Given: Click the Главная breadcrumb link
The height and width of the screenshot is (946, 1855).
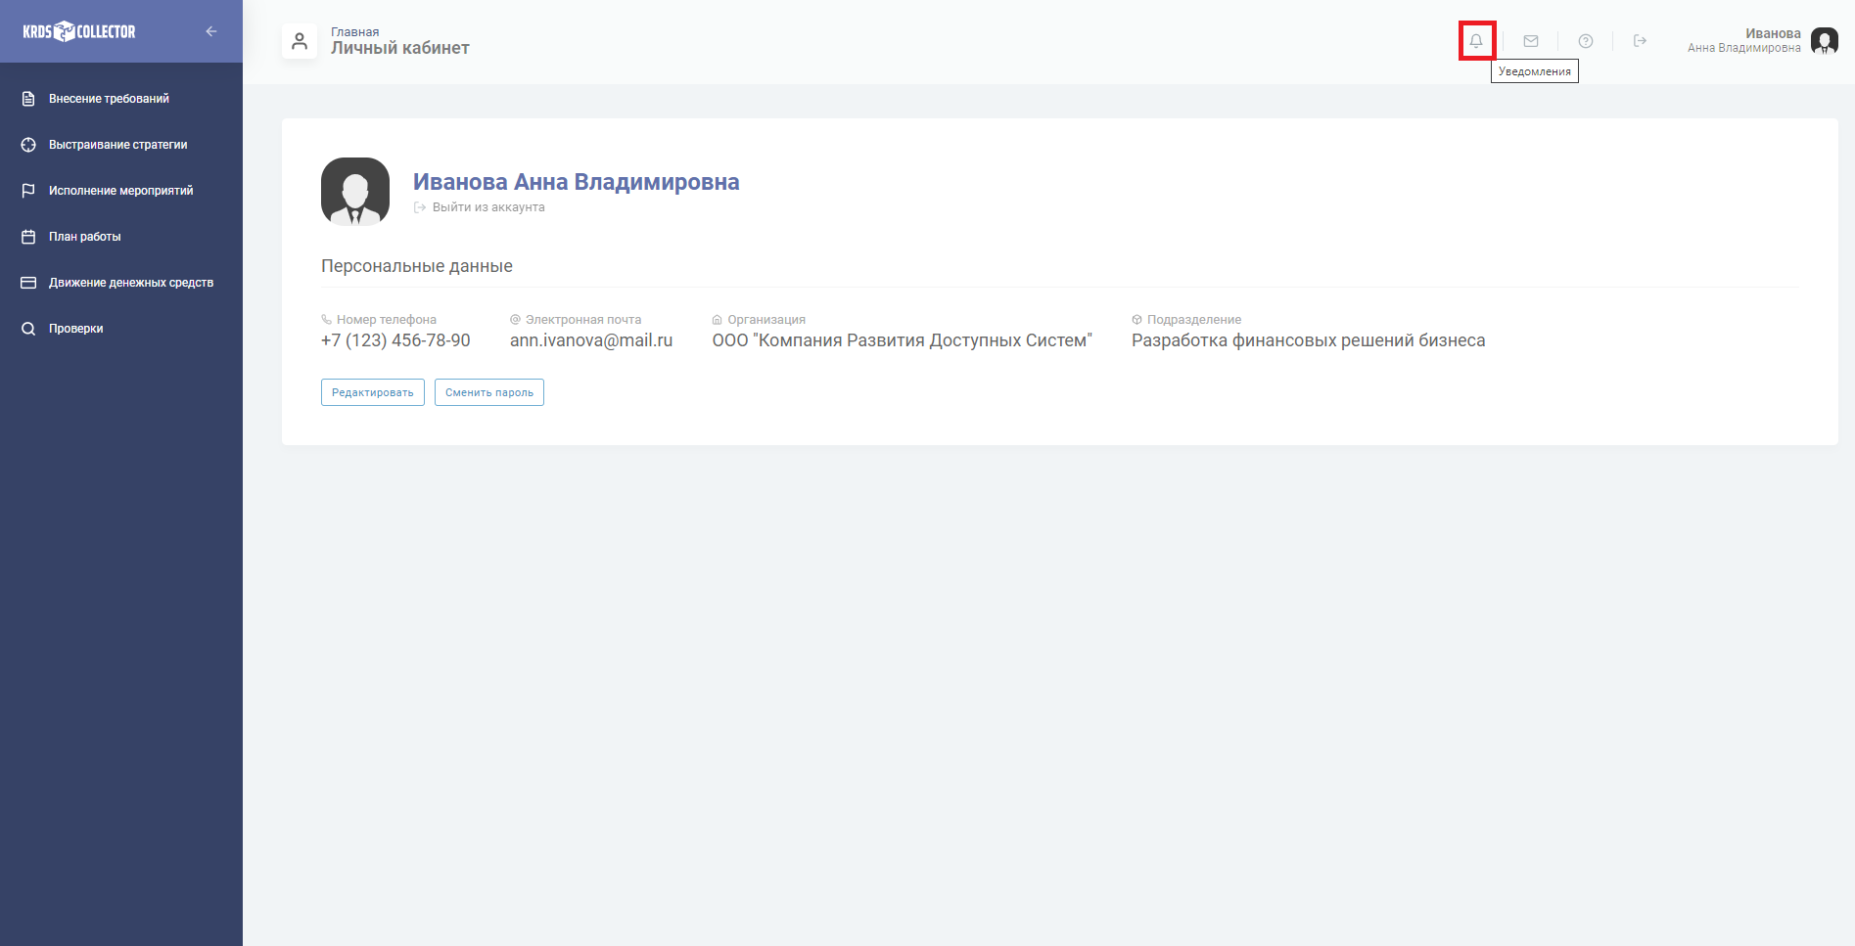Looking at the screenshot, I should pos(355,32).
